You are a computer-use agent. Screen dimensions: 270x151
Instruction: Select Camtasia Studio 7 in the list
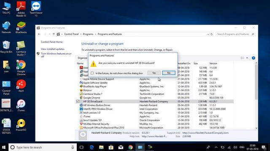pos(155,94)
